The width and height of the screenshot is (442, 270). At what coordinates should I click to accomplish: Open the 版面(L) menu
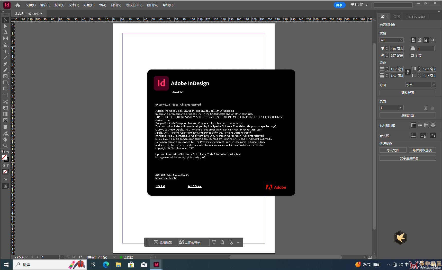click(x=59, y=5)
